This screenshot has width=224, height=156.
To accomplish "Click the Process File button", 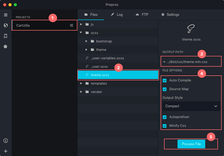I will (x=191, y=144).
